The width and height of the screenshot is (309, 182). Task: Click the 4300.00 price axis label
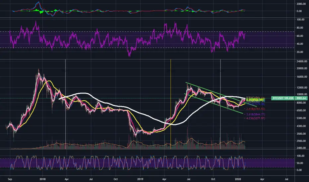click(302, 126)
